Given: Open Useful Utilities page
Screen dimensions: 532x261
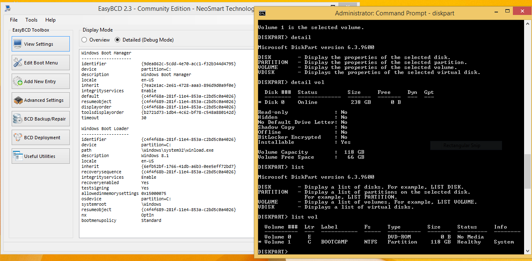Looking at the screenshot, I should click(x=41, y=156).
